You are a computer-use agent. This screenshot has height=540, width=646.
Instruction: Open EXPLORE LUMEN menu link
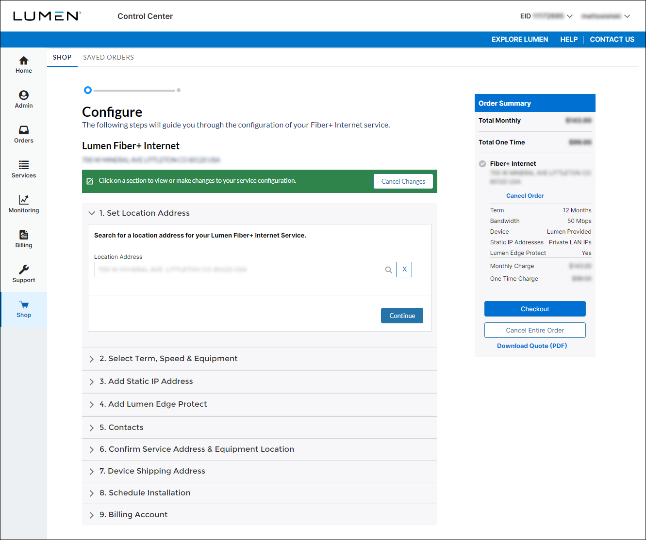pyautogui.click(x=520, y=39)
